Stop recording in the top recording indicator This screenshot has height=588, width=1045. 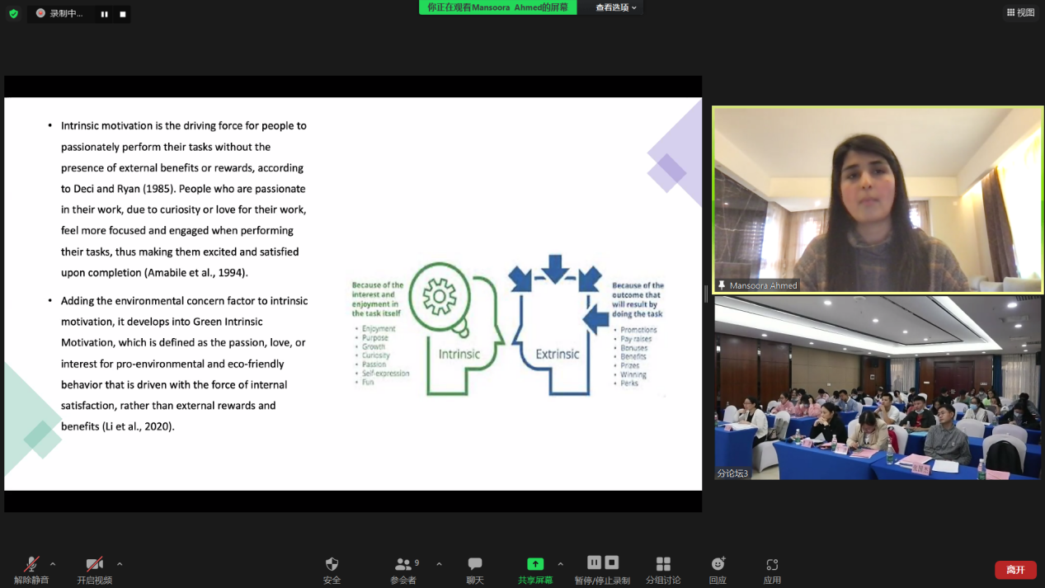[x=123, y=14]
